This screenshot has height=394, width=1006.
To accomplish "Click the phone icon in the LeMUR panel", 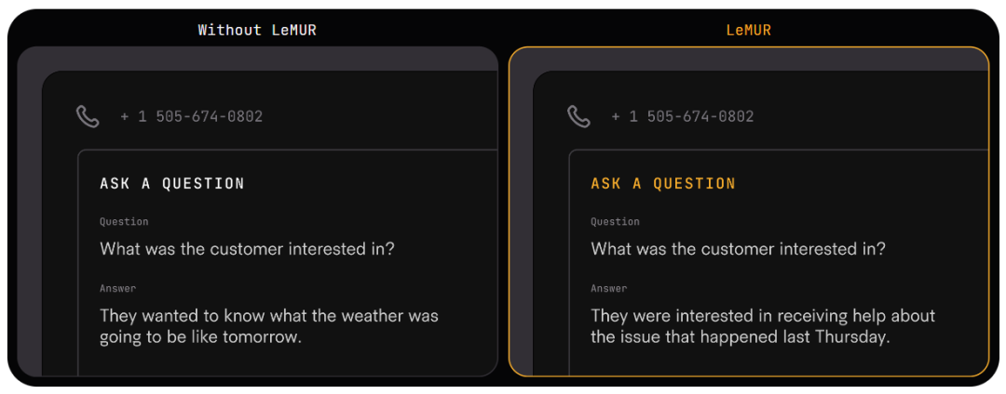I will click(578, 116).
